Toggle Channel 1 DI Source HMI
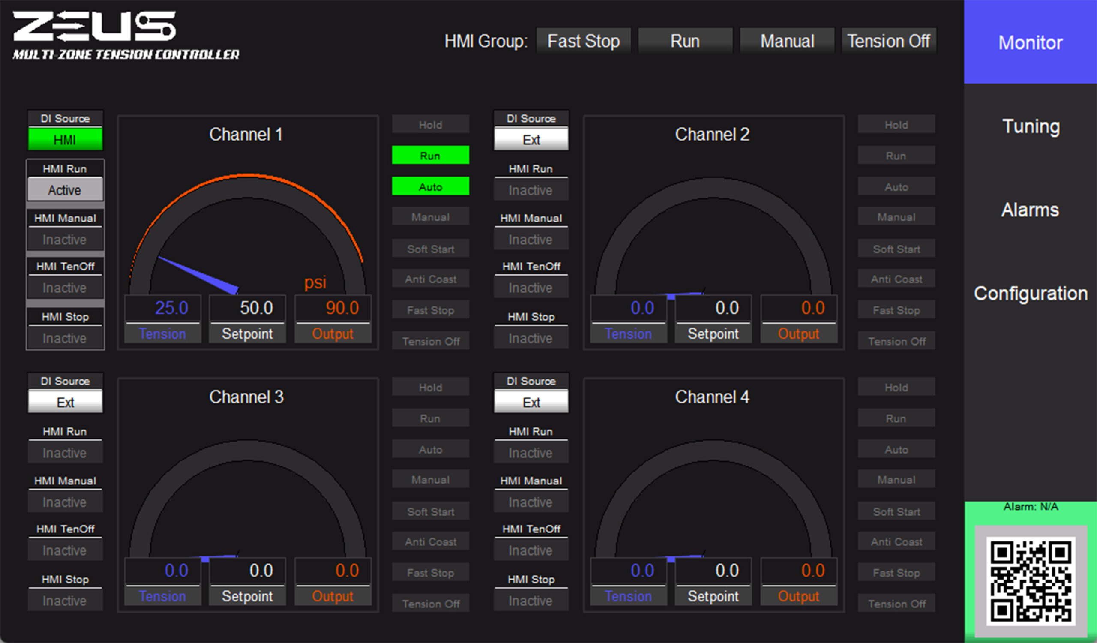The image size is (1097, 643). click(x=65, y=139)
